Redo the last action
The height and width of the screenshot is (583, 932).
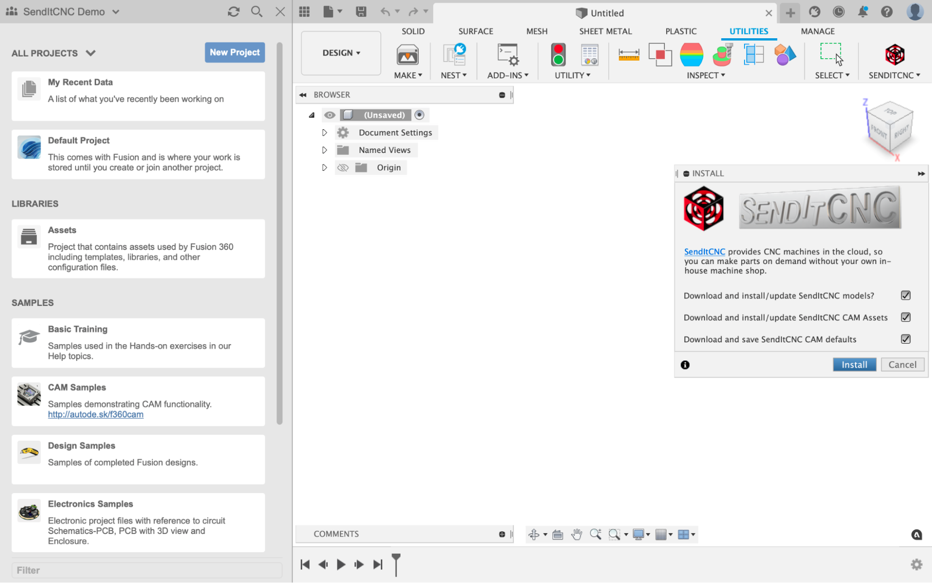[x=413, y=12]
